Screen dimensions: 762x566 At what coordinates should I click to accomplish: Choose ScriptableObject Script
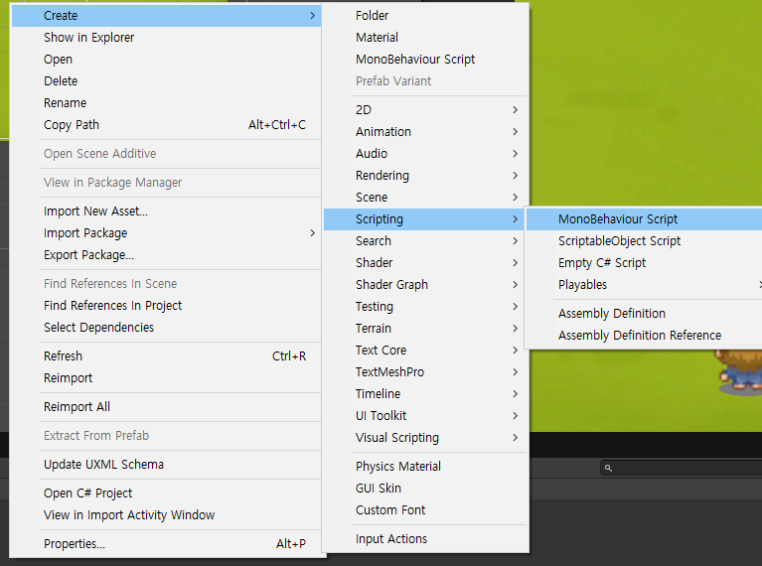click(645, 241)
